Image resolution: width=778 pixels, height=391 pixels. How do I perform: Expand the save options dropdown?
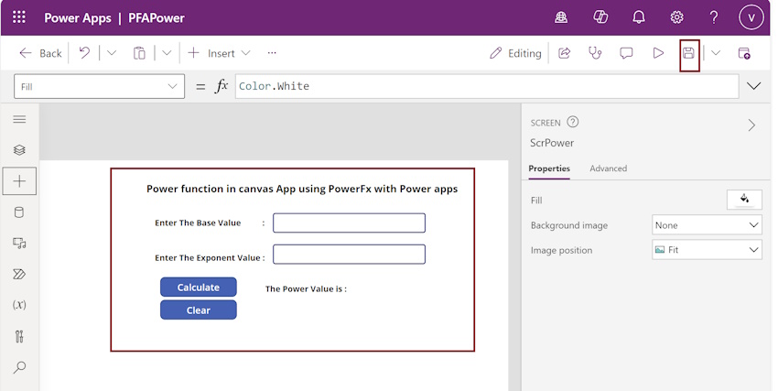pos(716,53)
